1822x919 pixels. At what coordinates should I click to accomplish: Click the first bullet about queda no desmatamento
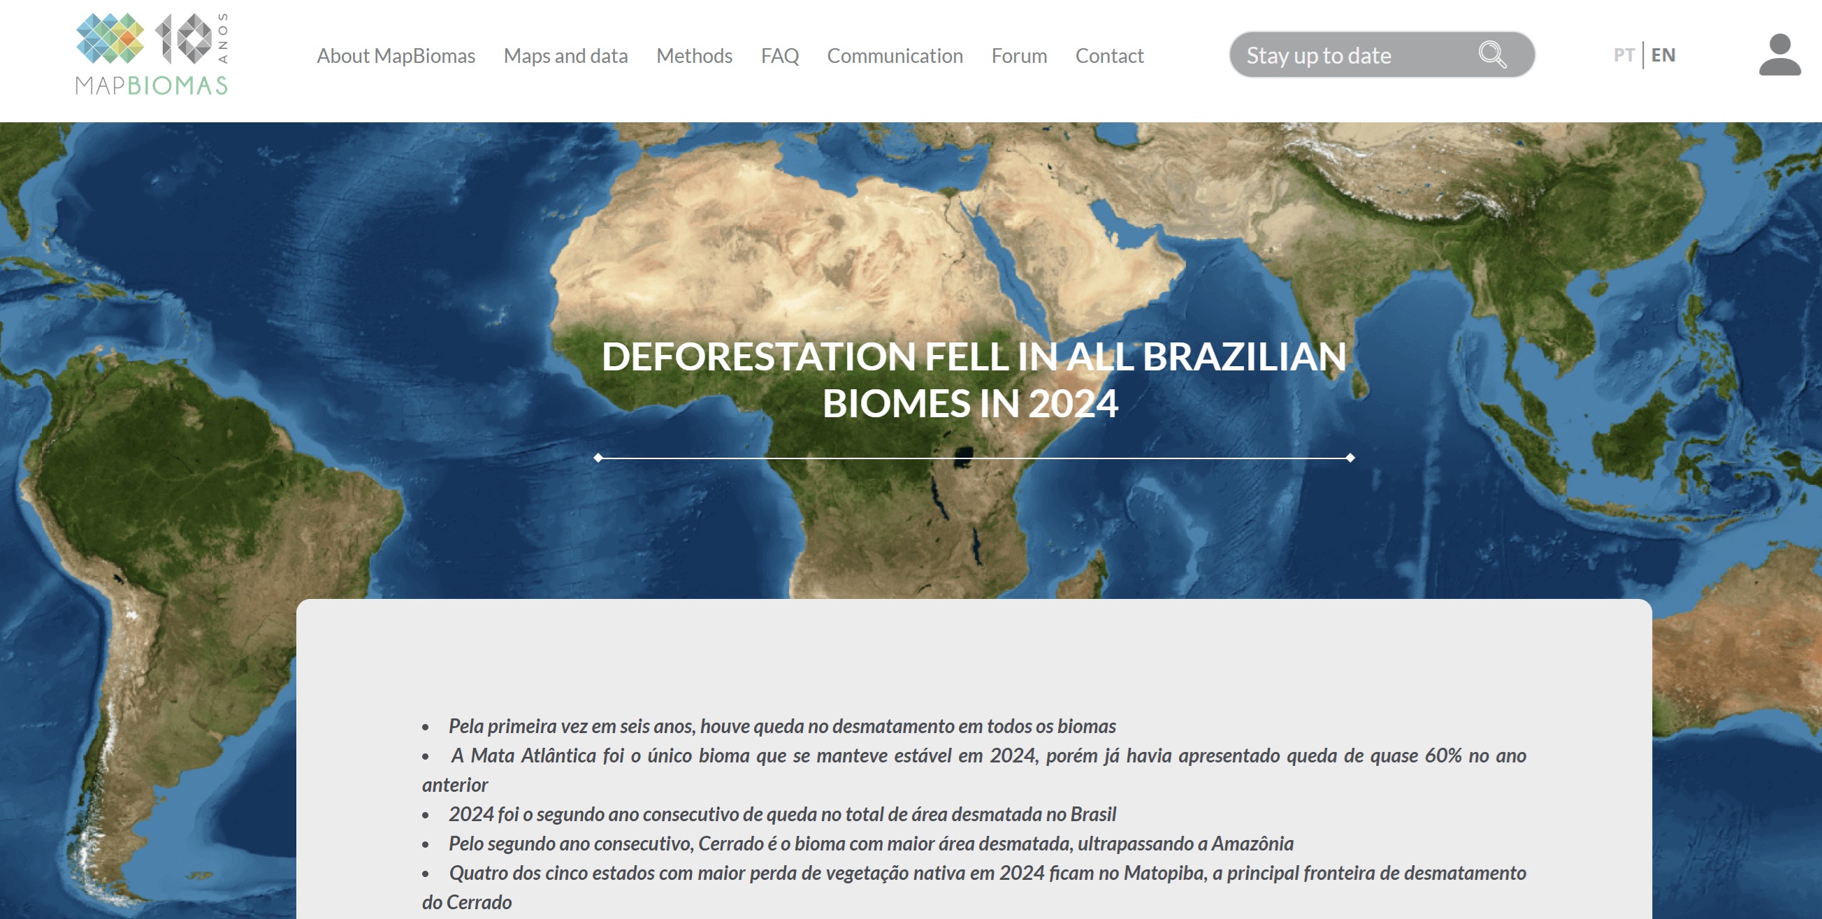click(x=781, y=726)
